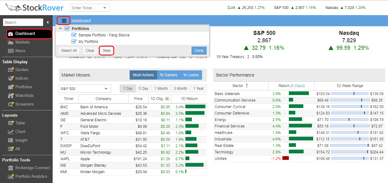Click the Insight layout icon
Screen dimensions: 388x183
tap(11, 140)
